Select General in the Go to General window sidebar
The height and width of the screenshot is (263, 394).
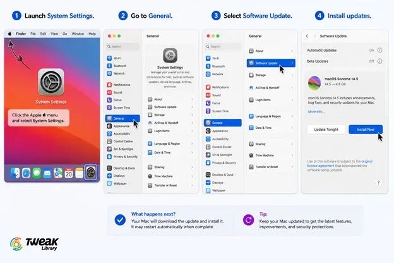pyautogui.click(x=122, y=118)
